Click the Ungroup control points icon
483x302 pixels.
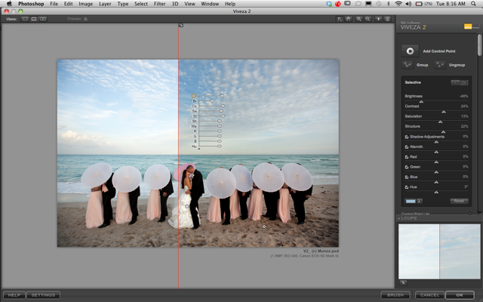(439, 65)
